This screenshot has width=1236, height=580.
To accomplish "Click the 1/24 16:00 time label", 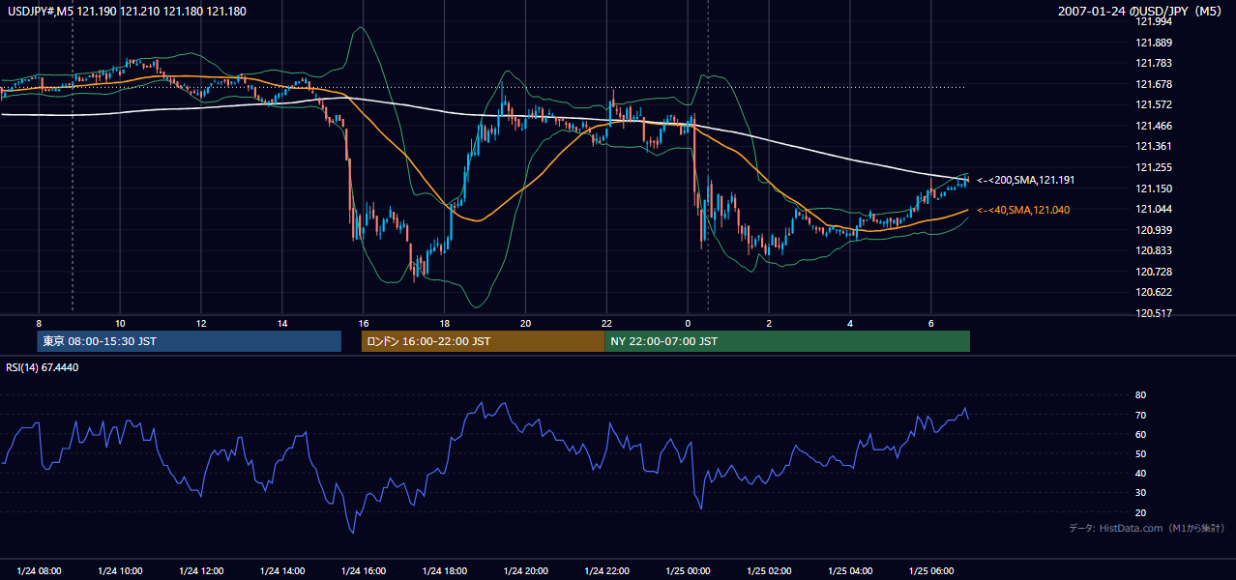I will pos(364,570).
